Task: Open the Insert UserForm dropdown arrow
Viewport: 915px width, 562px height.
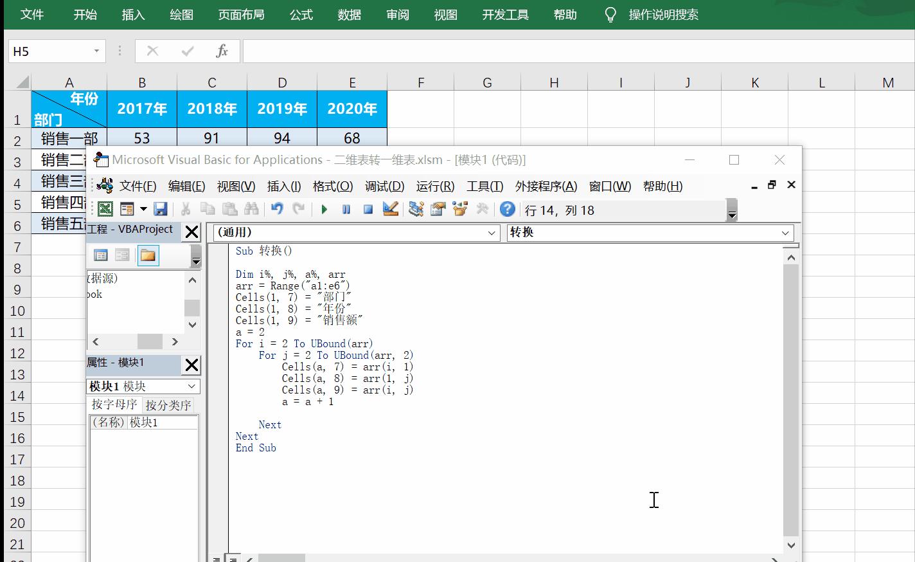Action: 143,209
